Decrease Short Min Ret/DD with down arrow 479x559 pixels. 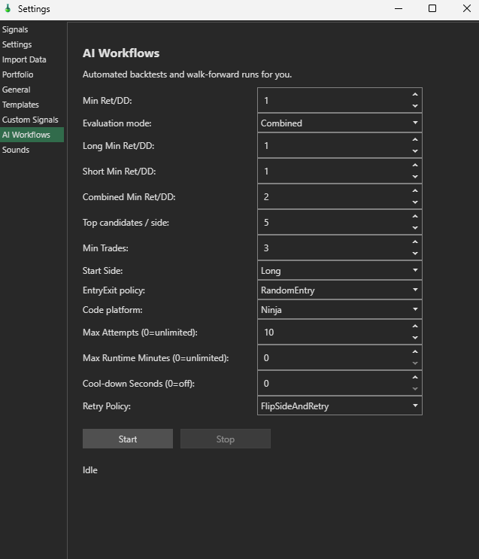click(415, 177)
